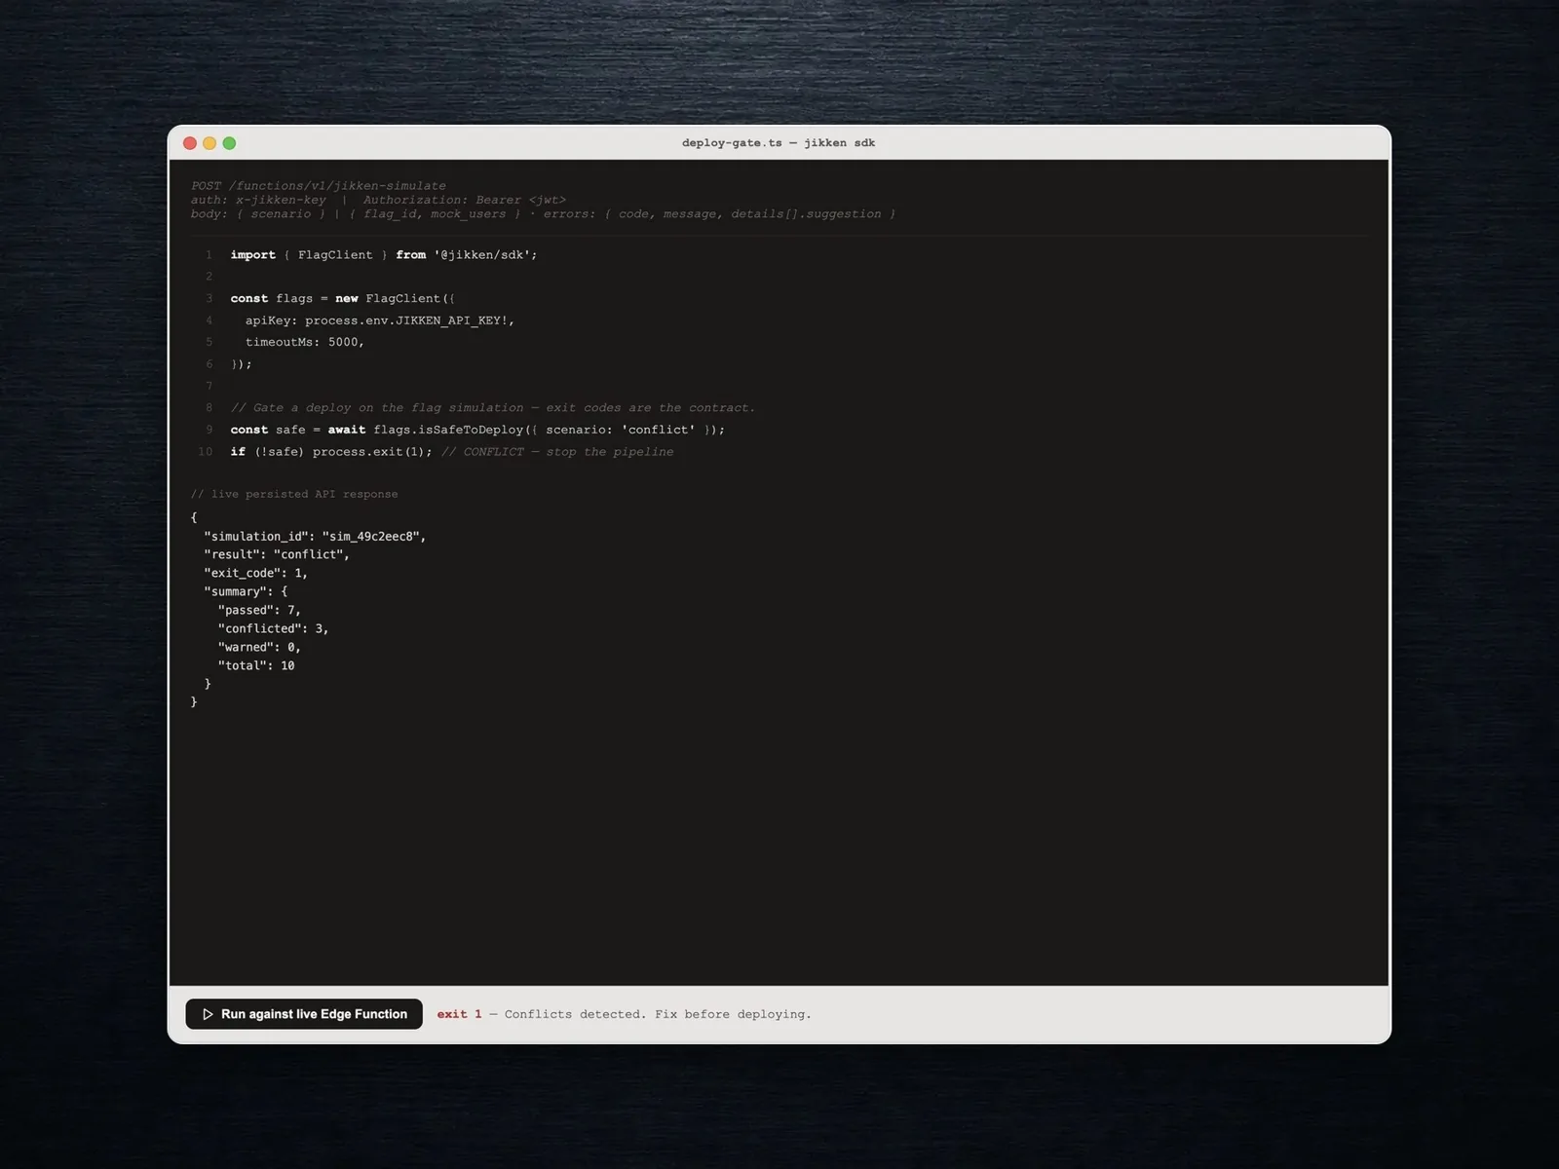Screen dimensions: 1559x1169
Task: Click the 'if (!safe) process.exit(1)' statement
Action: tap(331, 452)
